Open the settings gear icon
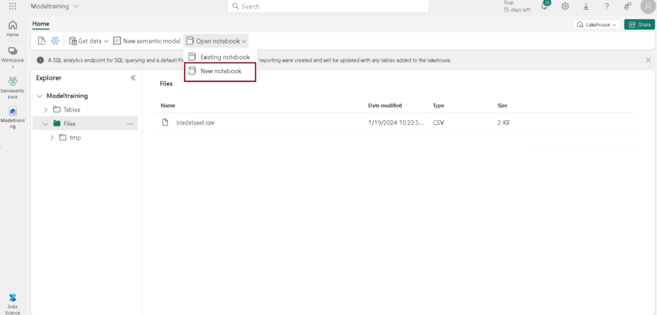657x315 pixels. pos(565,6)
